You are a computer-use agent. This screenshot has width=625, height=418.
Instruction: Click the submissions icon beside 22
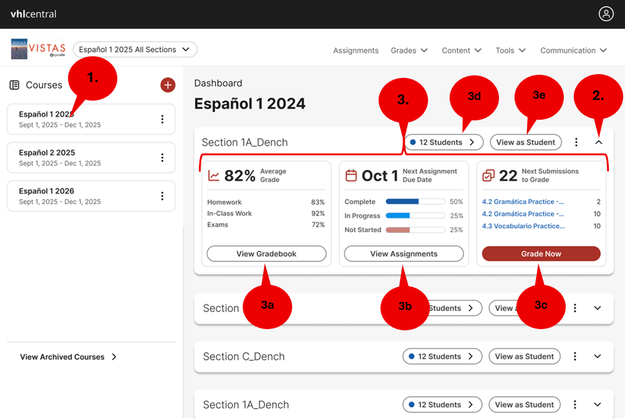(489, 175)
